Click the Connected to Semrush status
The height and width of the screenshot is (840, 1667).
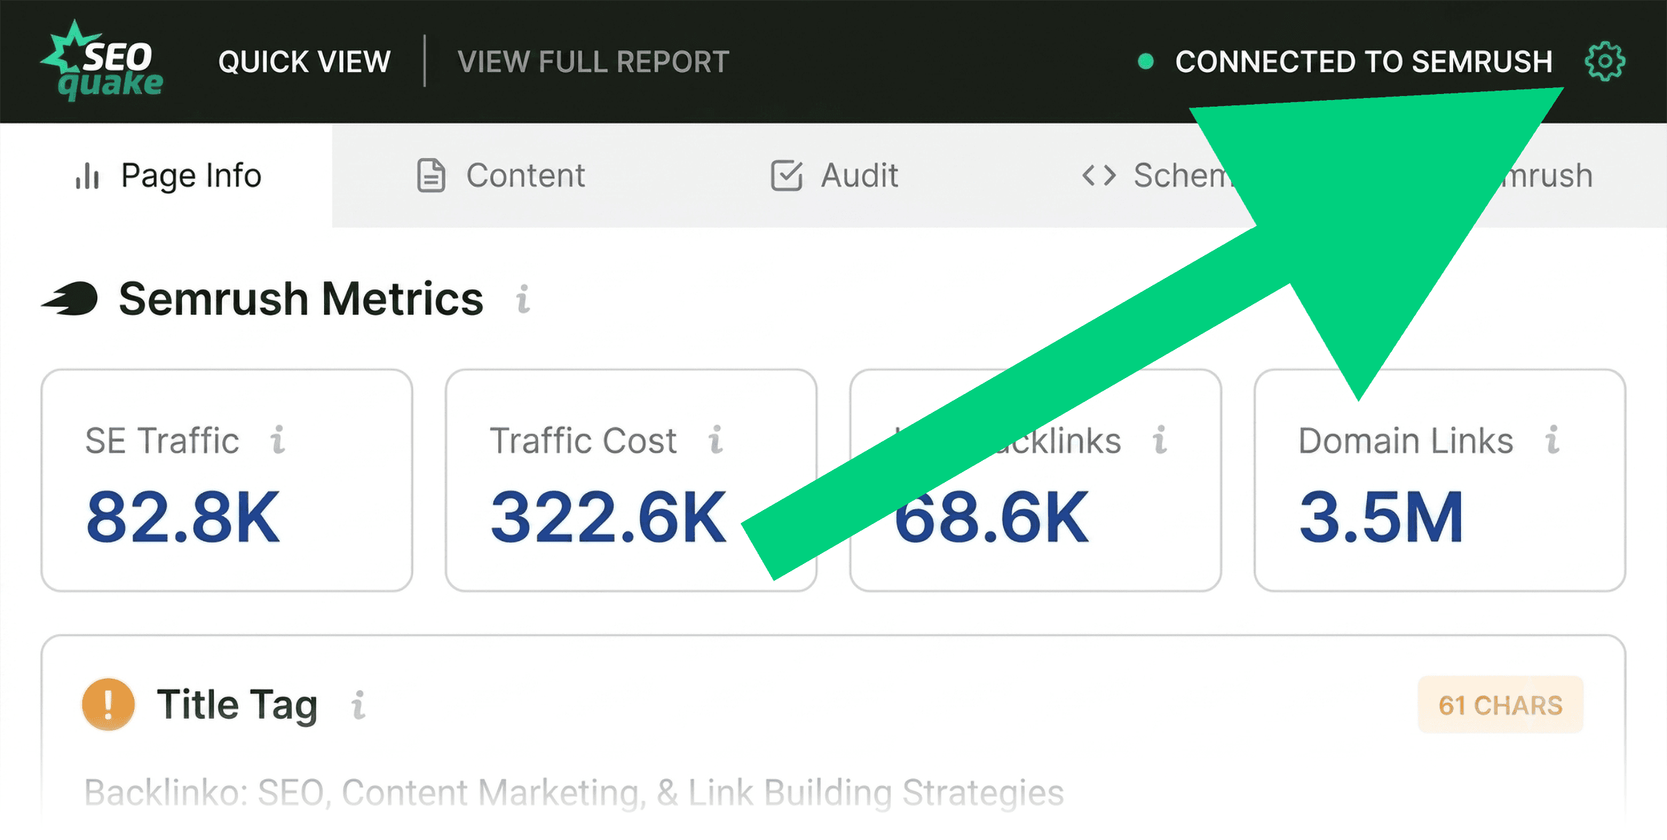click(1364, 62)
